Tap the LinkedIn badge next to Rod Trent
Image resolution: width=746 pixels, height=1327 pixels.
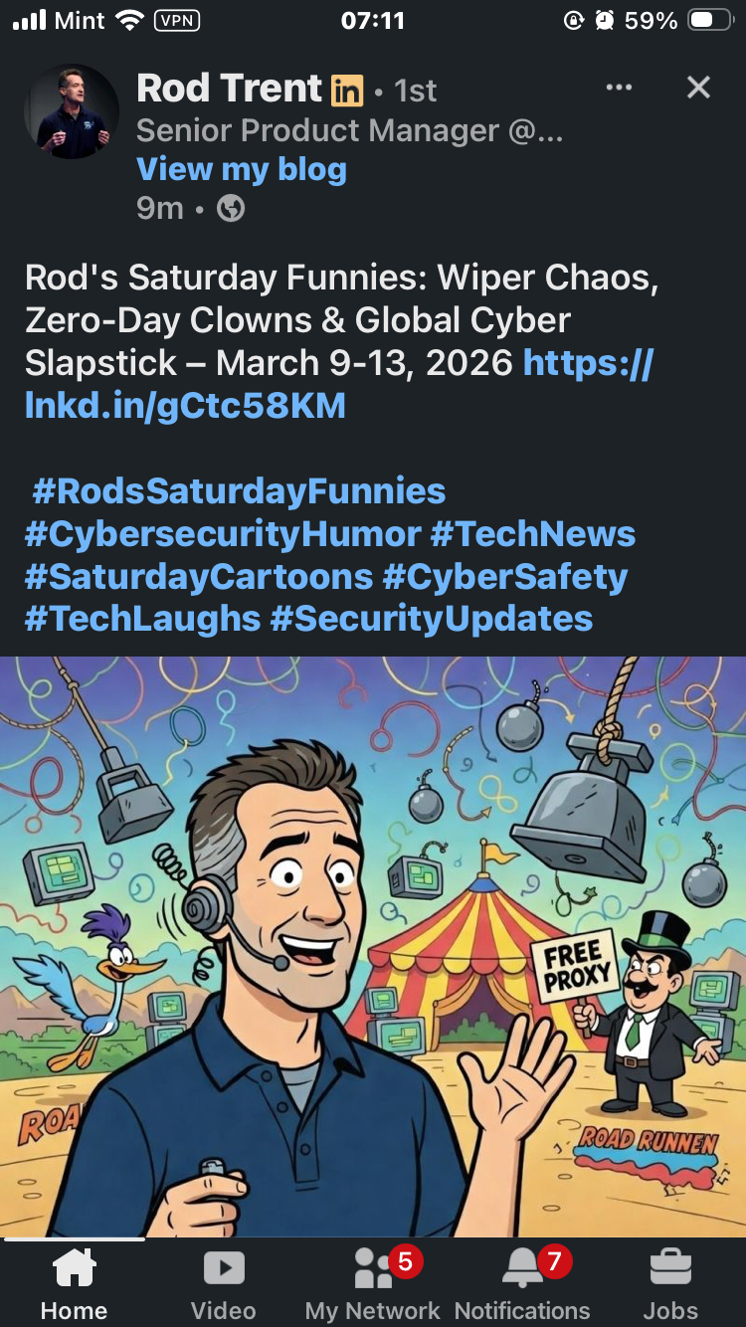[347, 91]
